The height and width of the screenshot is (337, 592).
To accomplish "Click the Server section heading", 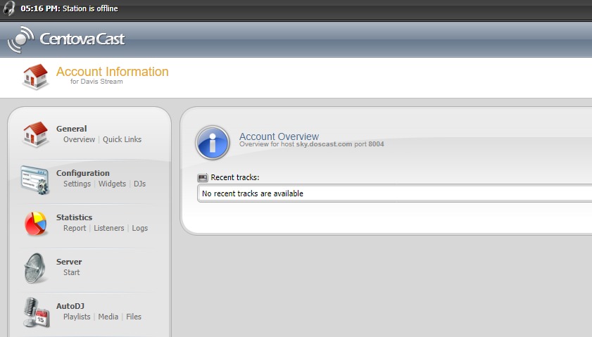I will [69, 262].
